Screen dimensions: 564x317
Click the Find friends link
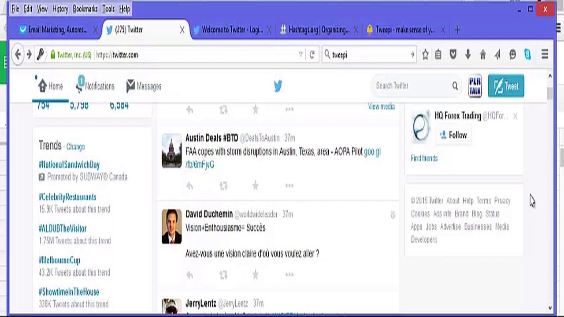pyautogui.click(x=424, y=158)
